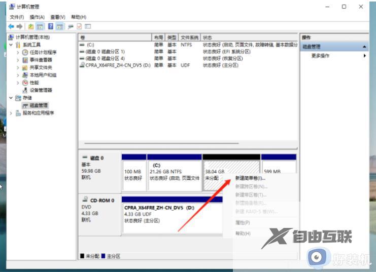Maximize the 计算机管理 window
The width and height of the screenshot is (376, 272).
tap(344, 7)
